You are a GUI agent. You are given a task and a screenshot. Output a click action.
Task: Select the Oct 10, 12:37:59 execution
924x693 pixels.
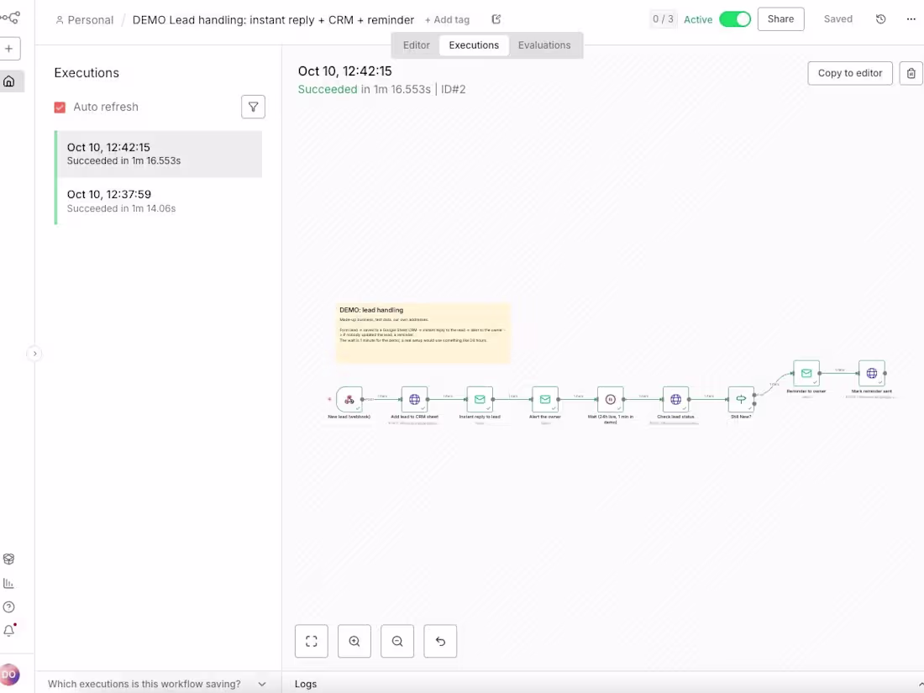(159, 201)
